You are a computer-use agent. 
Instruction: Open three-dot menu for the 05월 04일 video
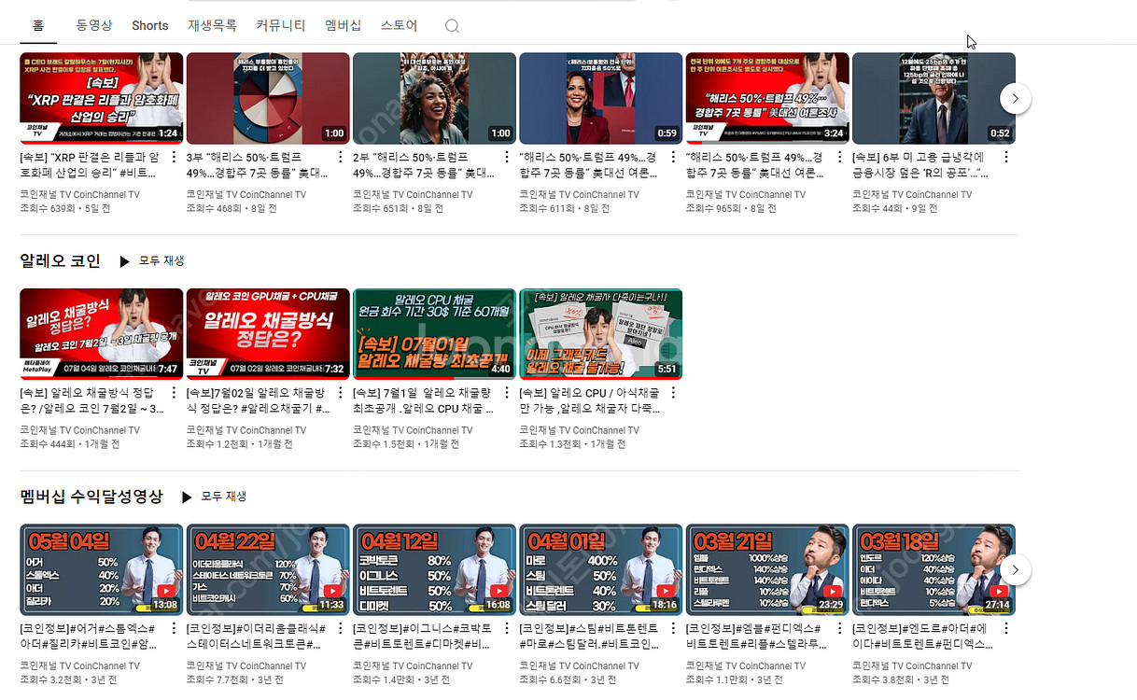point(175,628)
